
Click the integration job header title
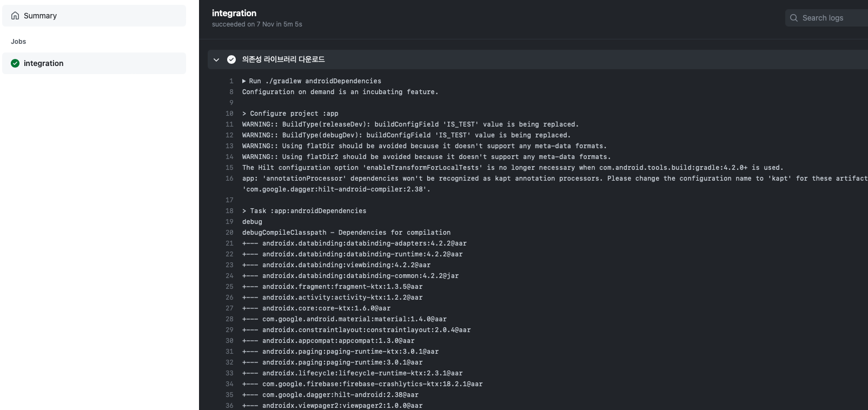(x=234, y=13)
